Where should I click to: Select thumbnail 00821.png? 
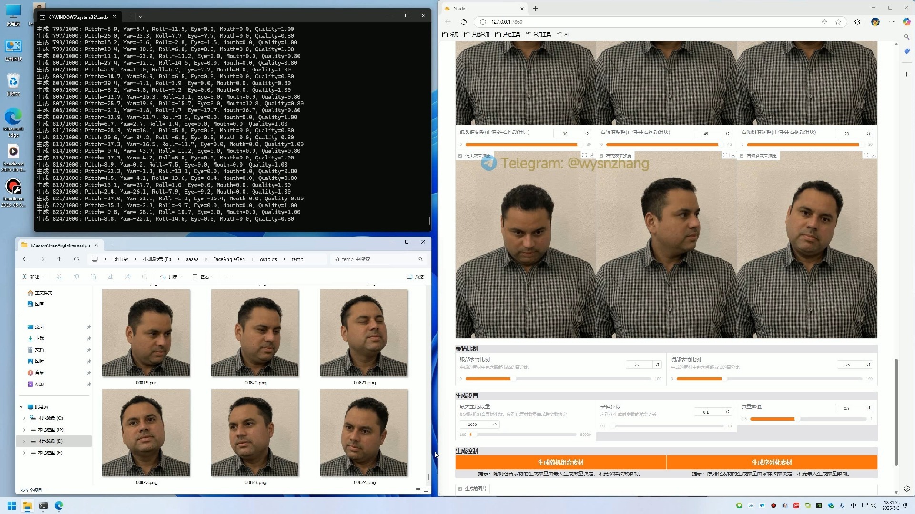point(364,337)
